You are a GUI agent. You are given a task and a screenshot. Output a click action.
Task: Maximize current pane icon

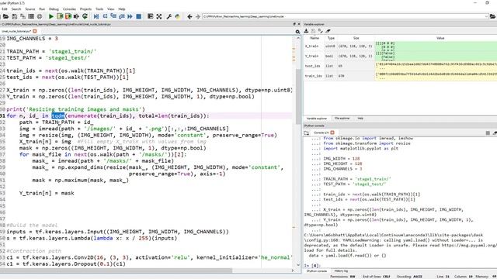[150, 16]
